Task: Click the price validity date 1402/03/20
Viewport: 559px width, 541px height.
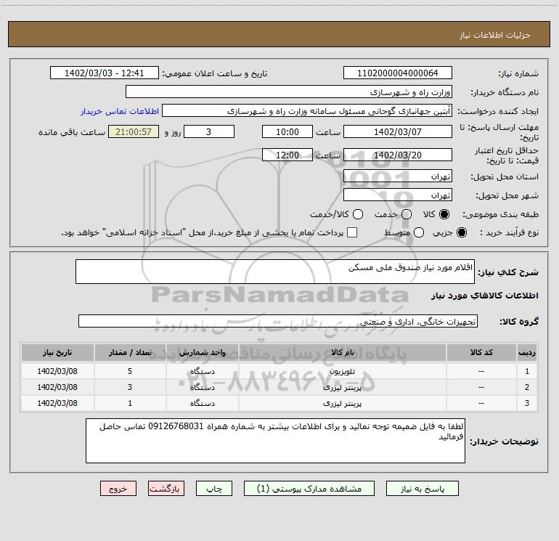Action: tap(398, 155)
